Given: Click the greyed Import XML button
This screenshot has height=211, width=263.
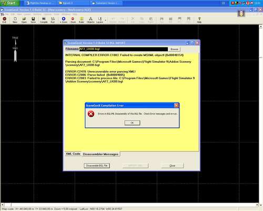Looking at the screenshot, I should click(x=135, y=166).
